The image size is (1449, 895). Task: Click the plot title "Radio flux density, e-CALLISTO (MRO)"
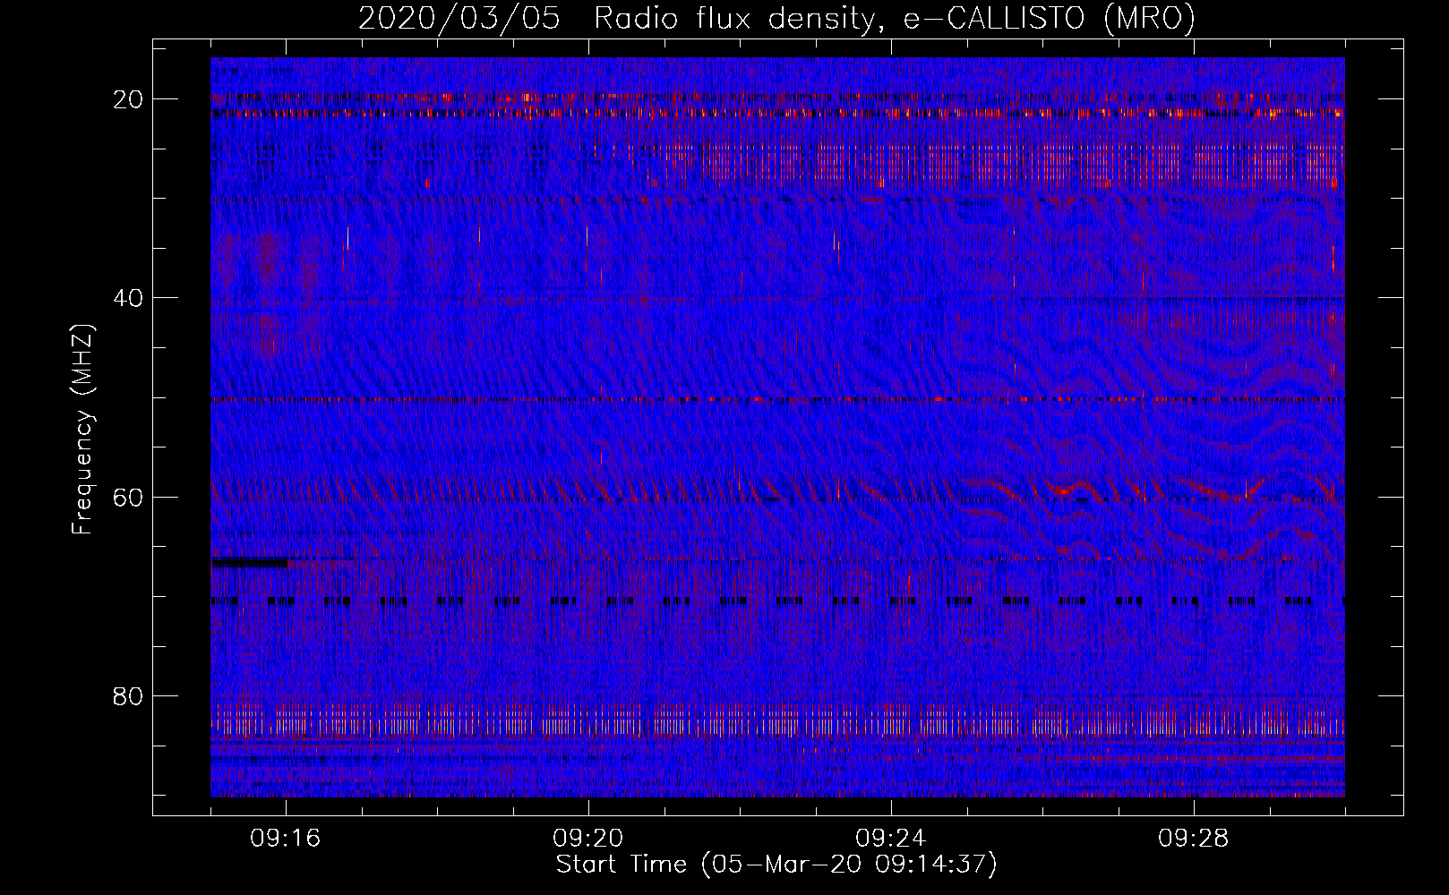click(x=894, y=18)
